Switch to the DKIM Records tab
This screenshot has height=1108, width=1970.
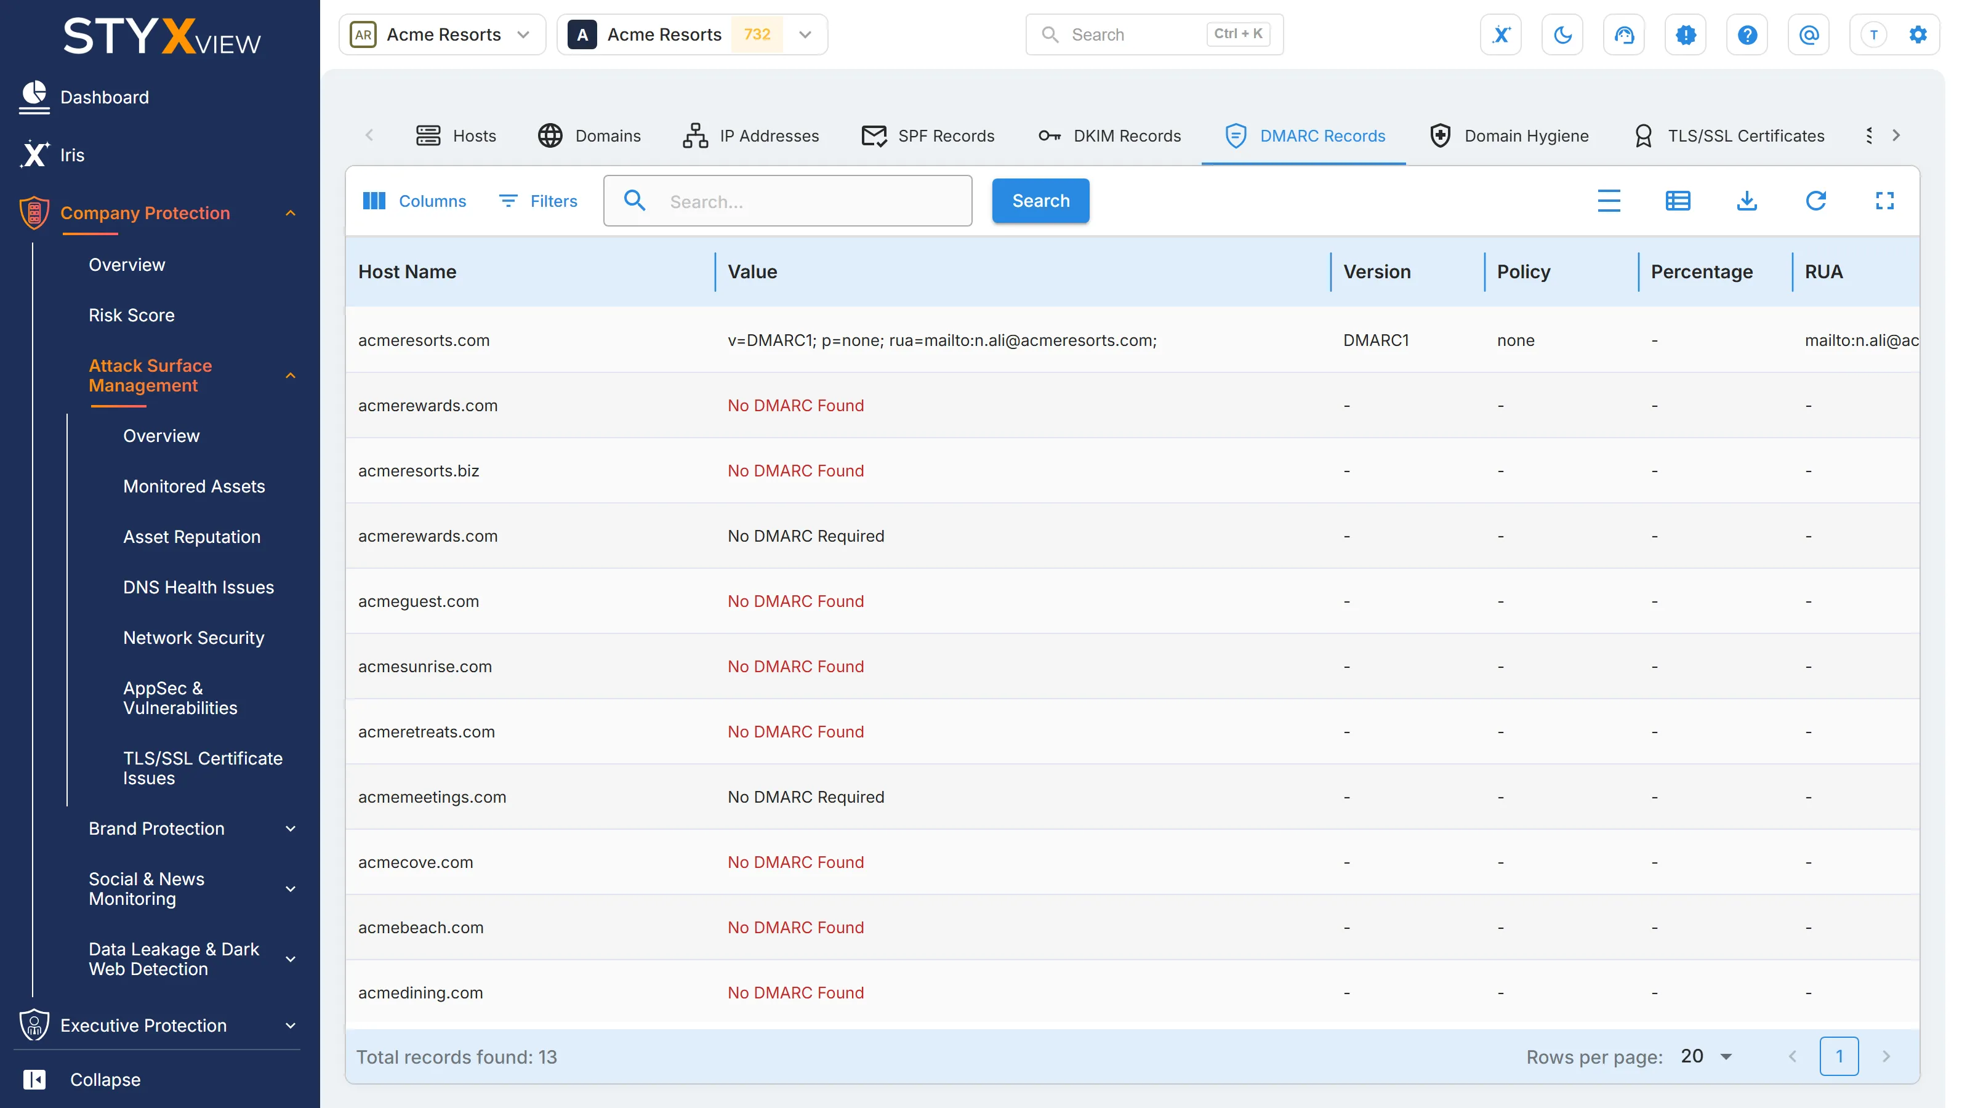(1109, 135)
